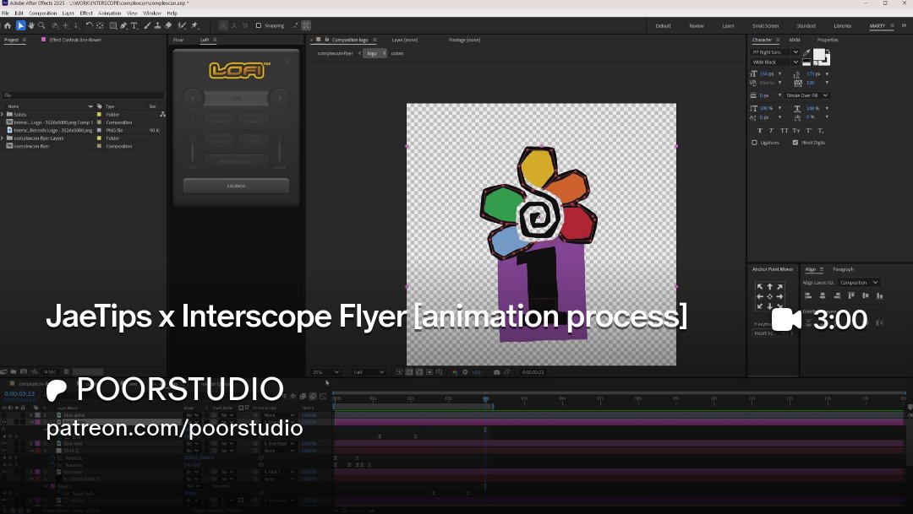This screenshot has width=913, height=514.
Task: Click Small Caps style button
Action: [x=796, y=131]
